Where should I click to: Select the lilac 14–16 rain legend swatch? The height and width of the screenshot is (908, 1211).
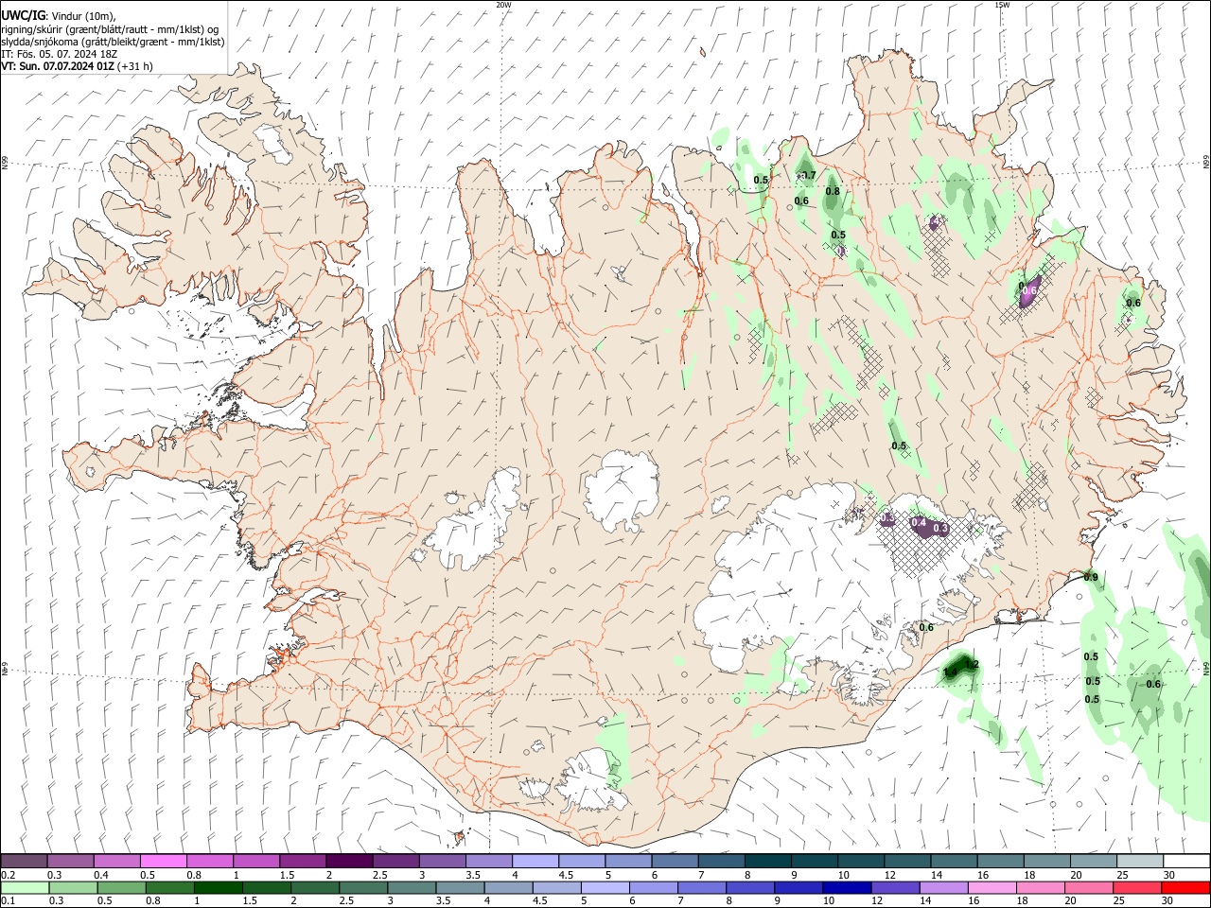(943, 887)
